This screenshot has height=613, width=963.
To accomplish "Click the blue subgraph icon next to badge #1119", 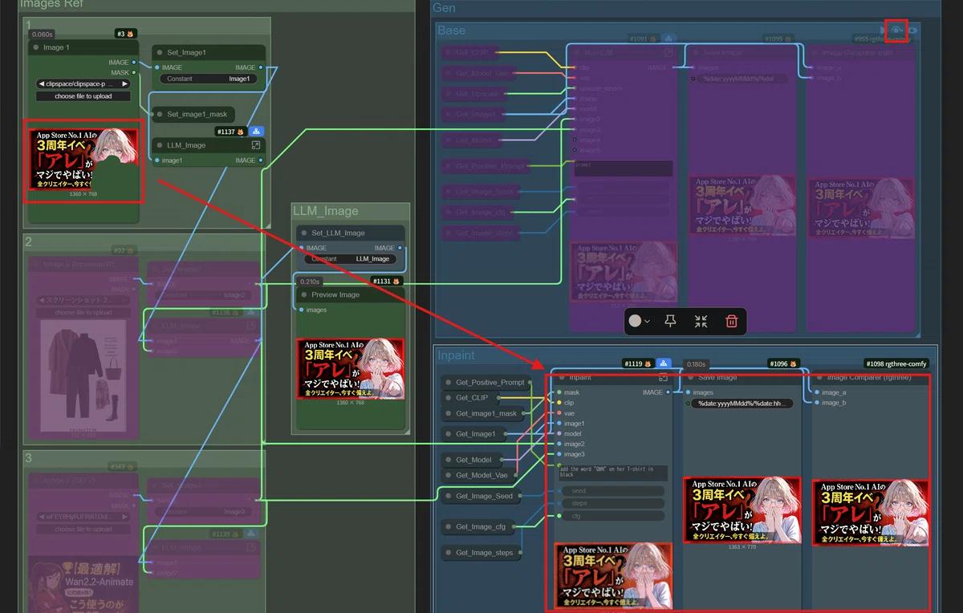I will click(x=664, y=363).
